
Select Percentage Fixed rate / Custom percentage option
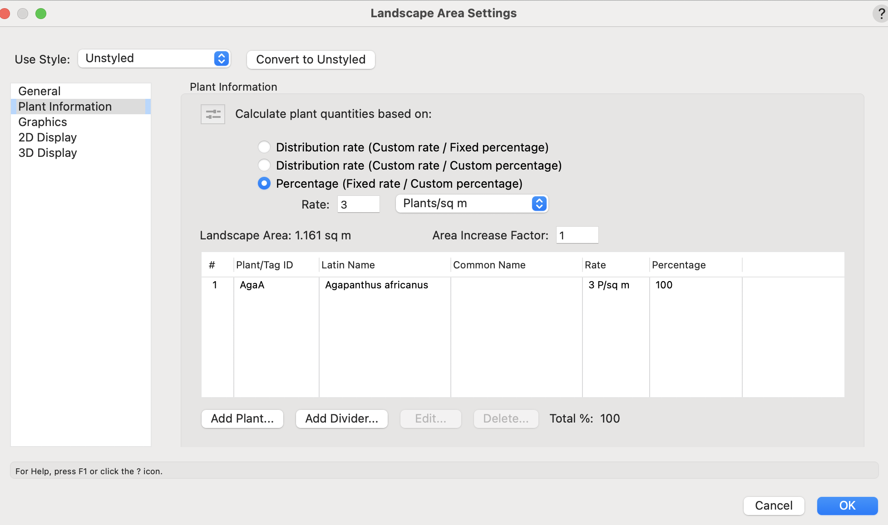click(264, 184)
